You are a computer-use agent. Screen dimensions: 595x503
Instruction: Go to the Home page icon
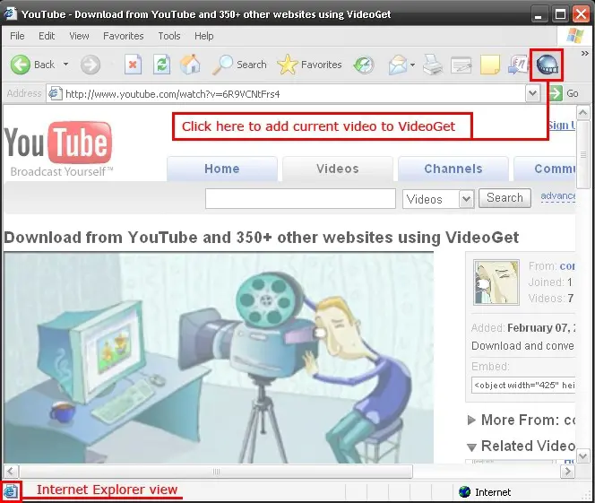click(x=191, y=65)
